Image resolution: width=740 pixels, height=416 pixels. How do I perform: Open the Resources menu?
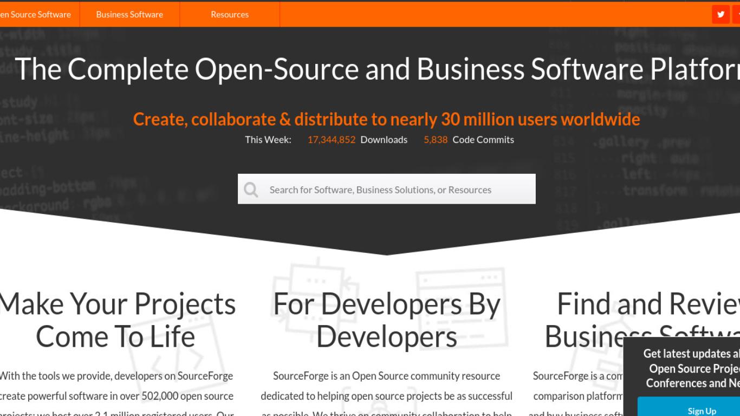pyautogui.click(x=230, y=15)
